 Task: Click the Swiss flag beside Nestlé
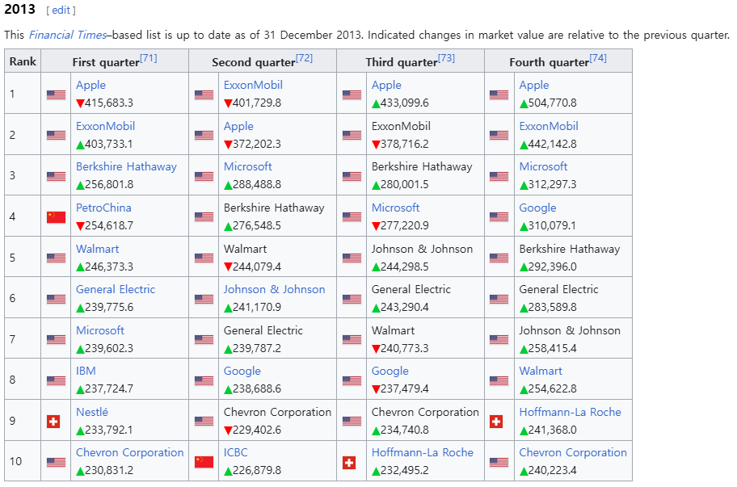pyautogui.click(x=53, y=422)
